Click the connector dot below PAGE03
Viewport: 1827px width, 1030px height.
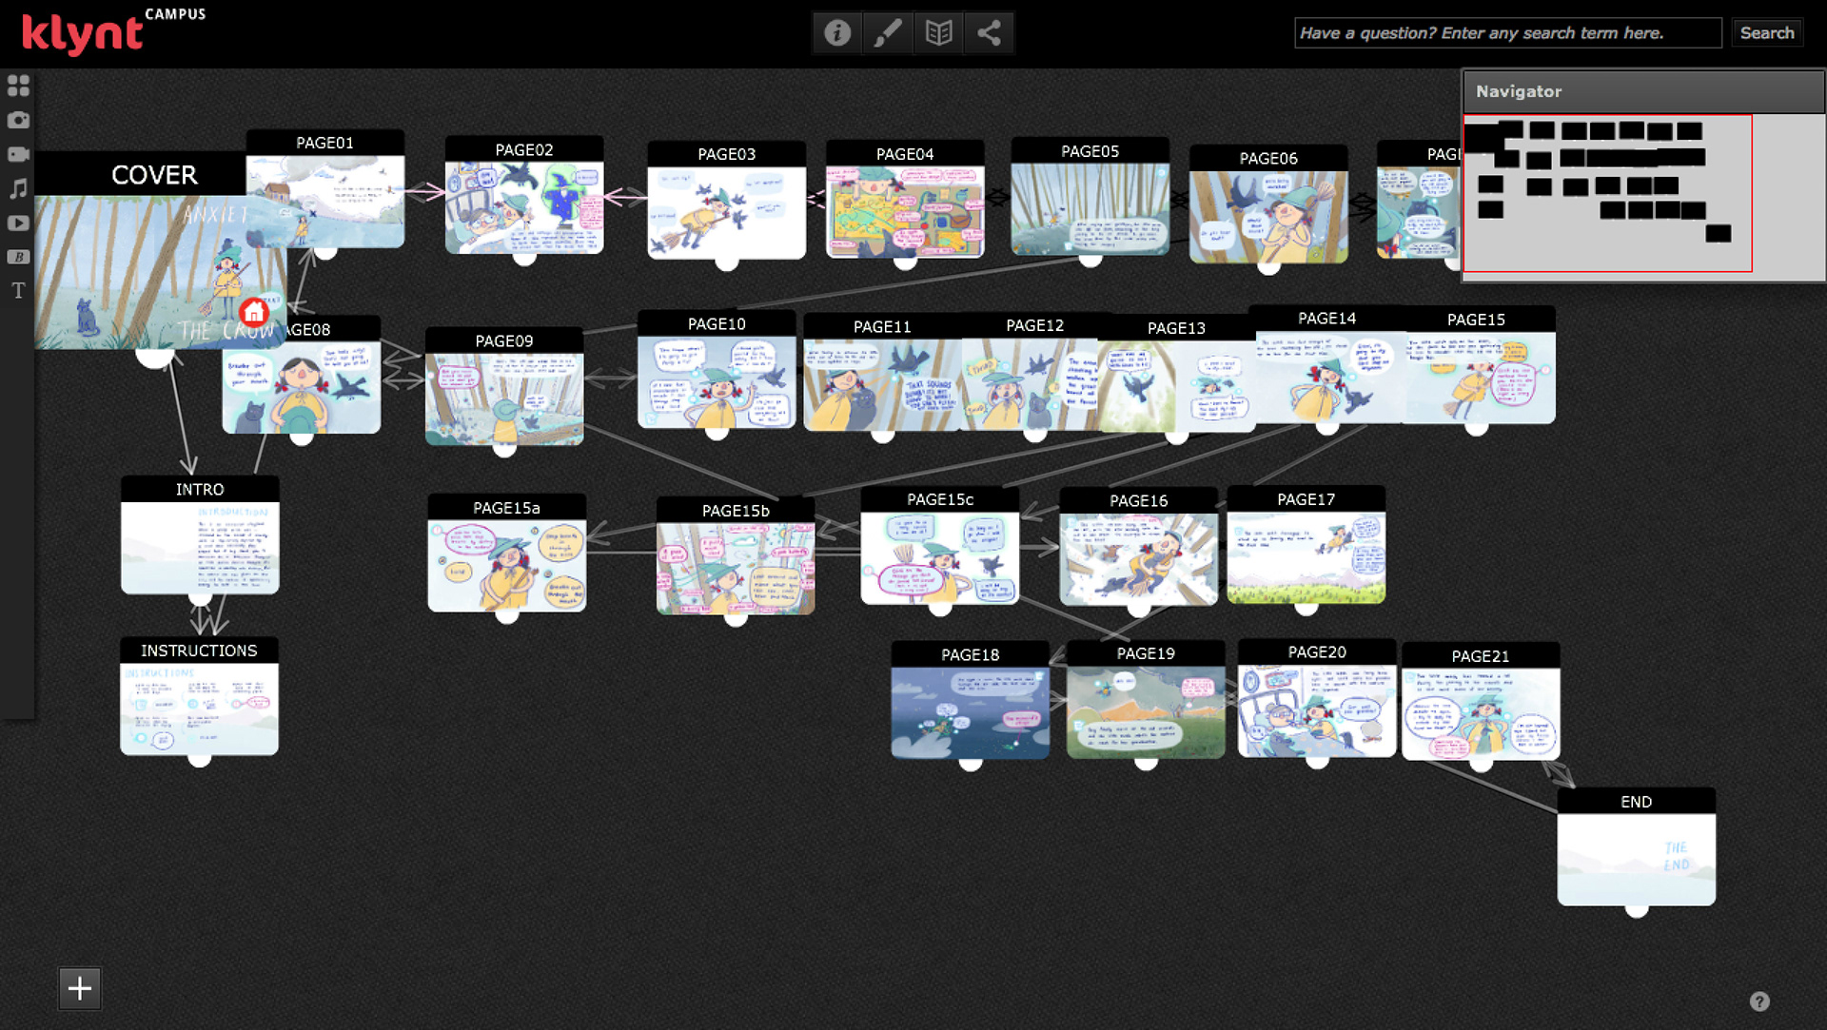[x=726, y=263]
